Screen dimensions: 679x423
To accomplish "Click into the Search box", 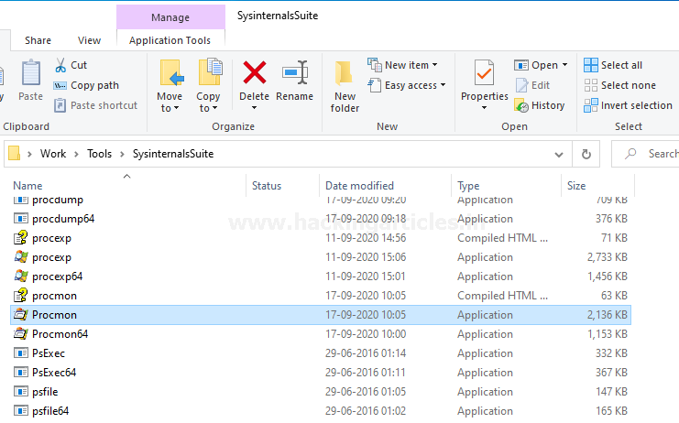I will pyautogui.click(x=645, y=154).
